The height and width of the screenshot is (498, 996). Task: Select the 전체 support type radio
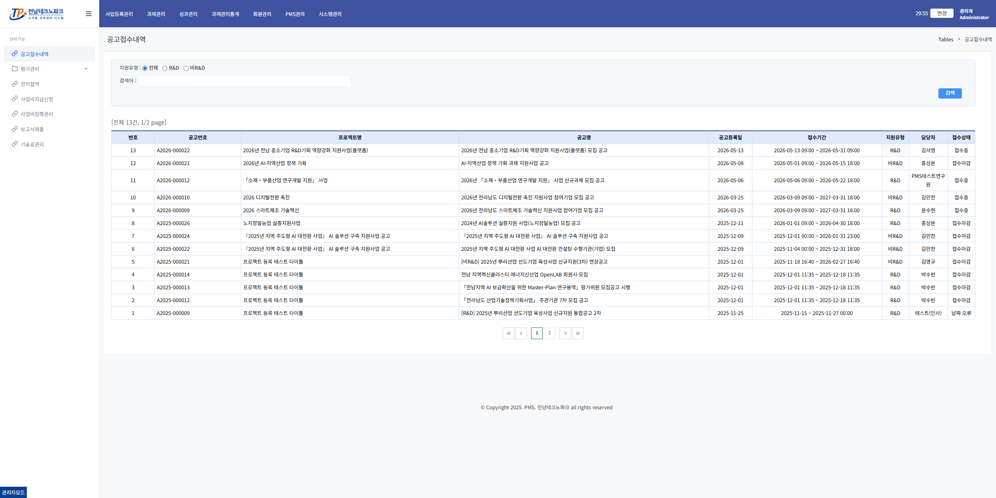pos(145,69)
